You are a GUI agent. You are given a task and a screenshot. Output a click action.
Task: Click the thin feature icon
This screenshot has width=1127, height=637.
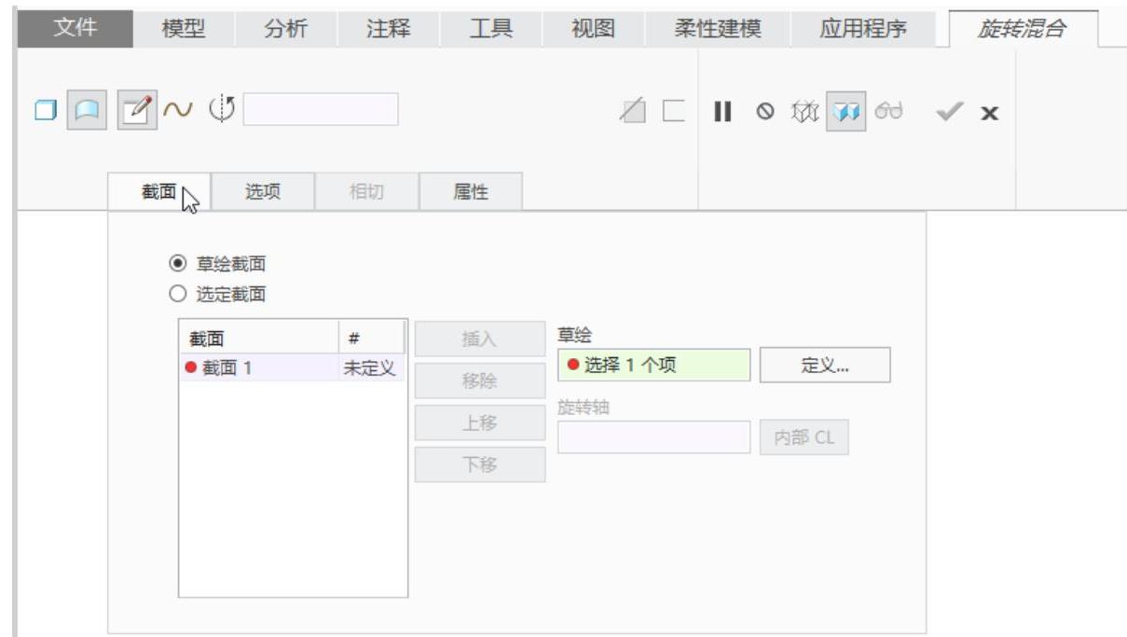click(x=674, y=112)
